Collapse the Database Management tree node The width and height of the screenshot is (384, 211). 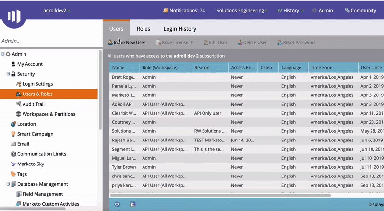coord(8,184)
